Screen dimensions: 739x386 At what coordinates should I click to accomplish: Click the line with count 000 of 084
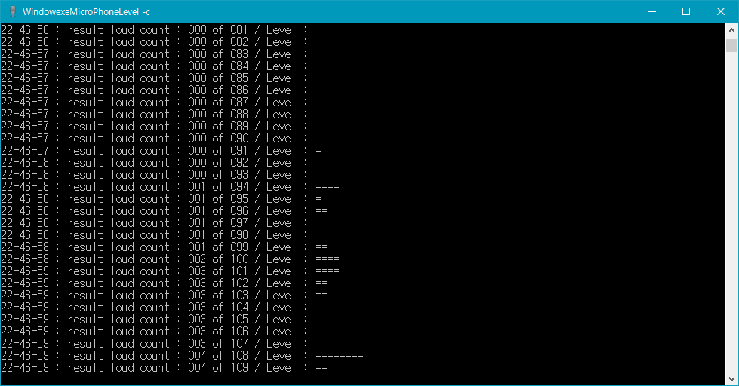pos(154,66)
